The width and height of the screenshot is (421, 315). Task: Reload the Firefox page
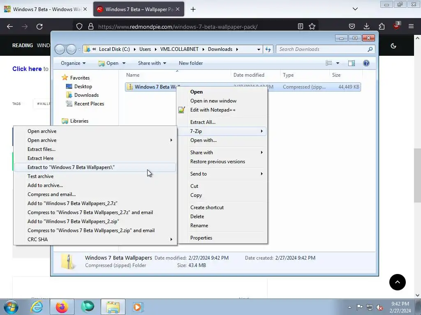39,27
